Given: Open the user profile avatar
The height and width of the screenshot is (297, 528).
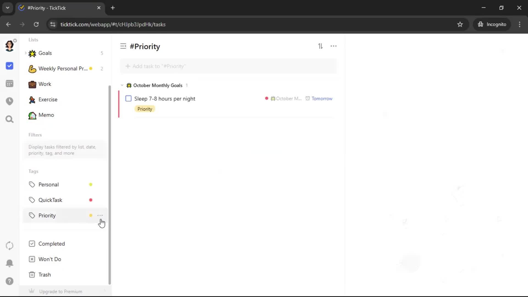Looking at the screenshot, I should click(9, 46).
